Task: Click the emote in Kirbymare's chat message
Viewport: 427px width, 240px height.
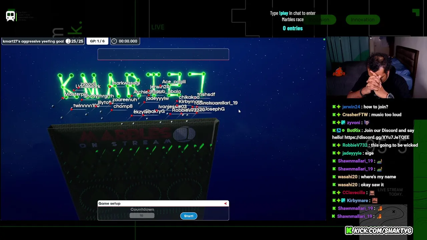Action: (x=374, y=201)
